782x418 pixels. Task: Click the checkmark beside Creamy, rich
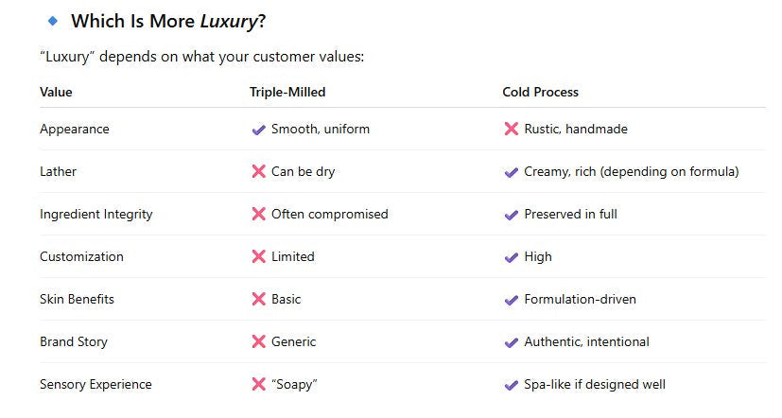pyautogui.click(x=512, y=172)
